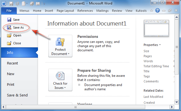Click the open-book icon in Quick Access Toolbar
This screenshot has width=181, height=111.
38,4
